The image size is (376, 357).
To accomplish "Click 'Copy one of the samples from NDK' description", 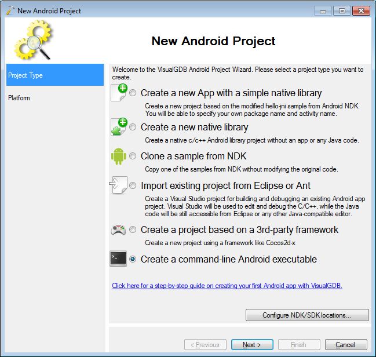I will pyautogui.click(x=242, y=169).
